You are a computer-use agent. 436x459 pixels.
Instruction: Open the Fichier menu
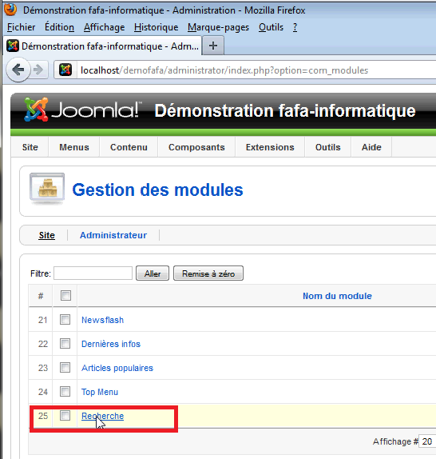tap(21, 27)
